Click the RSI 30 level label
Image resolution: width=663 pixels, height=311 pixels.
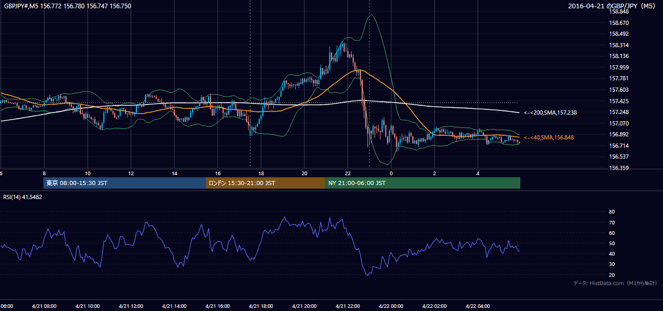pos(612,264)
